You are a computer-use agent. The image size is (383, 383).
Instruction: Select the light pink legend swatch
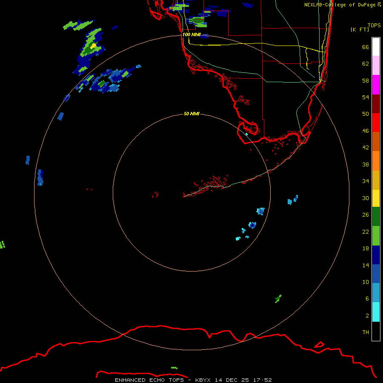(376, 66)
